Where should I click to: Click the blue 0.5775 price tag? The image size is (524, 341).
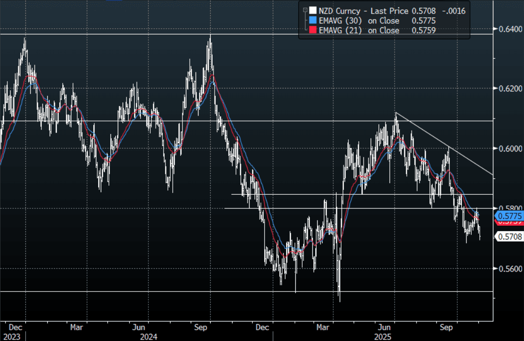509,215
